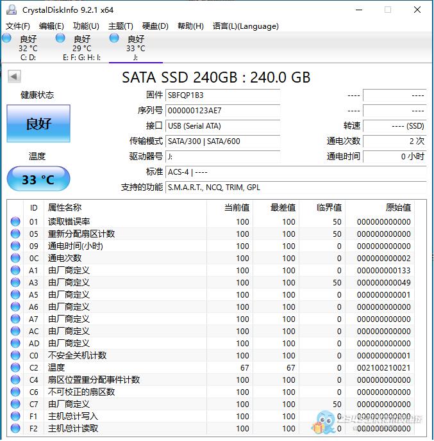Click status orb of row A3
The height and width of the screenshot is (441, 434).
click(x=15, y=282)
